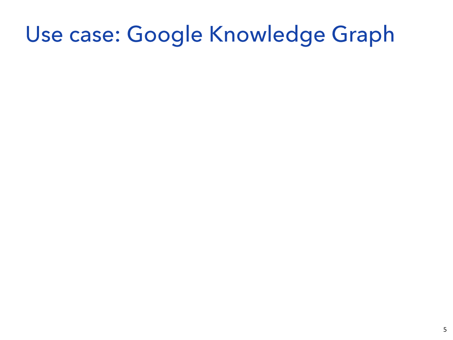Screen dimensions: 453x340
Task: Click the letter "r" in "Graph"
Action: coord(353,36)
